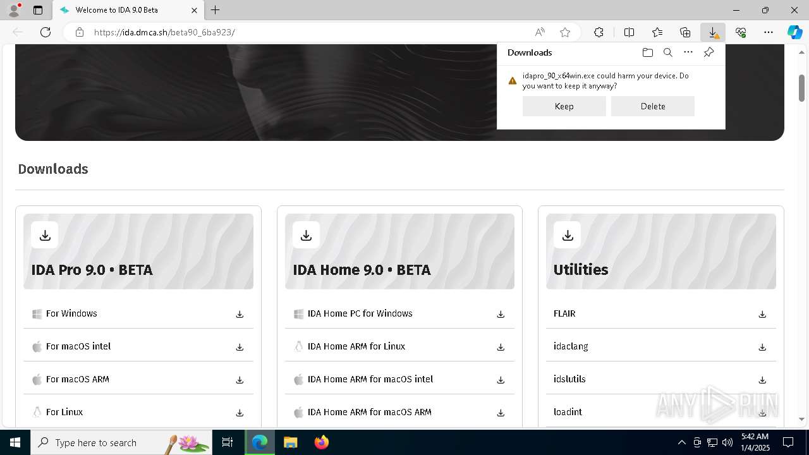Click For Linux link under IDA Pro
Image resolution: width=809 pixels, height=455 pixels.
[x=64, y=412]
